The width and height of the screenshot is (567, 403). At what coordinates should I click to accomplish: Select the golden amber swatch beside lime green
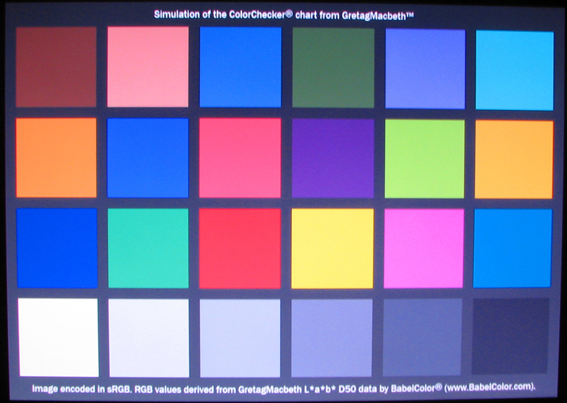pos(514,159)
